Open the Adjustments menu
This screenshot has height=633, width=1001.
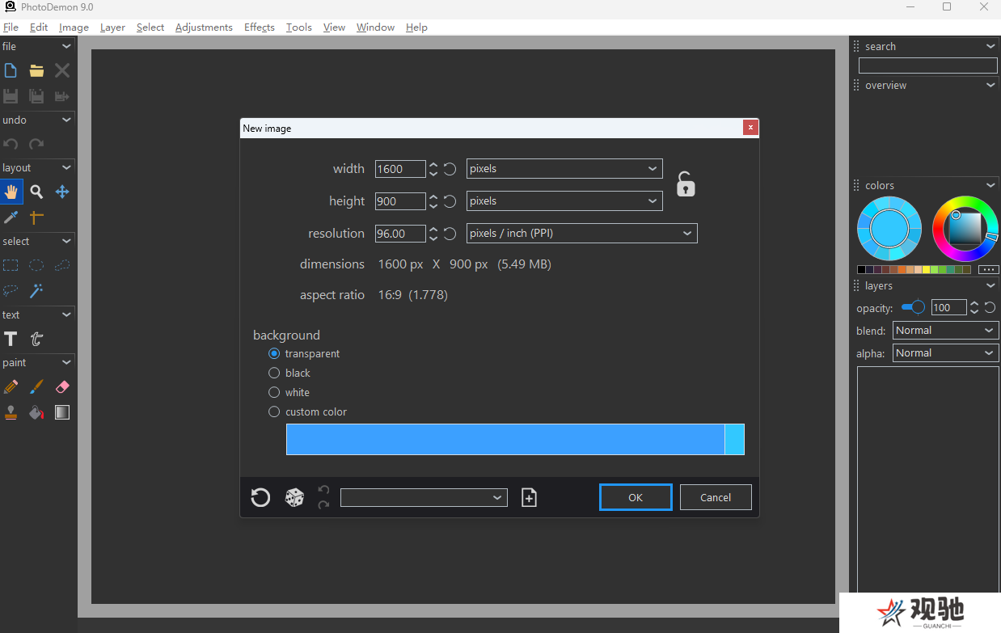[204, 27]
